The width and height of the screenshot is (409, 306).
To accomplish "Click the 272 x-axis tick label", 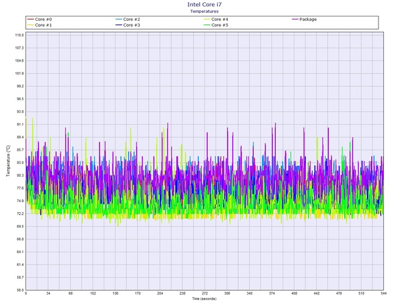I will (x=204, y=293).
